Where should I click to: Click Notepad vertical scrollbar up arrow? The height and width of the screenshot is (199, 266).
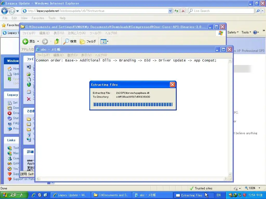230,61
